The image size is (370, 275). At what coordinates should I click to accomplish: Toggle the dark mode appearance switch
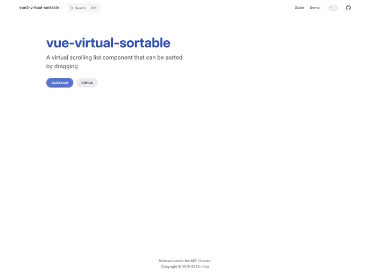[333, 8]
